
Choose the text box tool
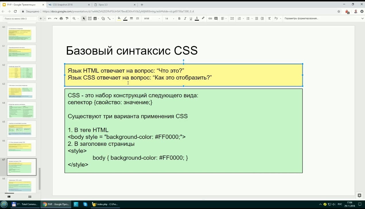click(90, 18)
